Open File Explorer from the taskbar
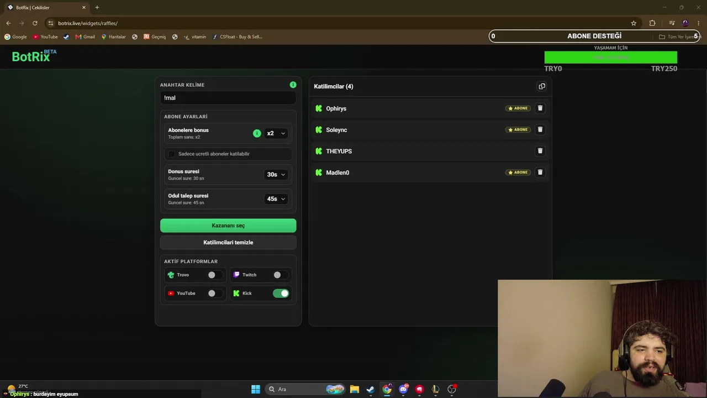Image resolution: width=707 pixels, height=398 pixels. [355, 389]
